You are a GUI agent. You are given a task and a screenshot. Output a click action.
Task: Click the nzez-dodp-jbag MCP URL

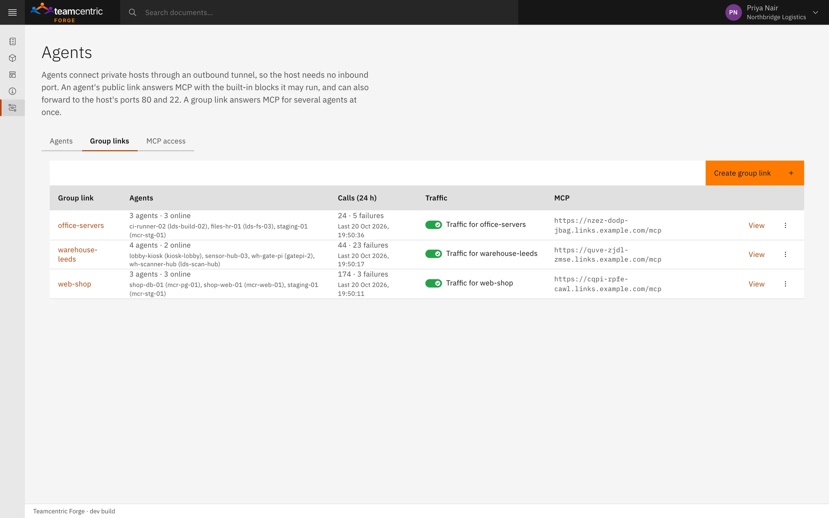[x=608, y=226]
